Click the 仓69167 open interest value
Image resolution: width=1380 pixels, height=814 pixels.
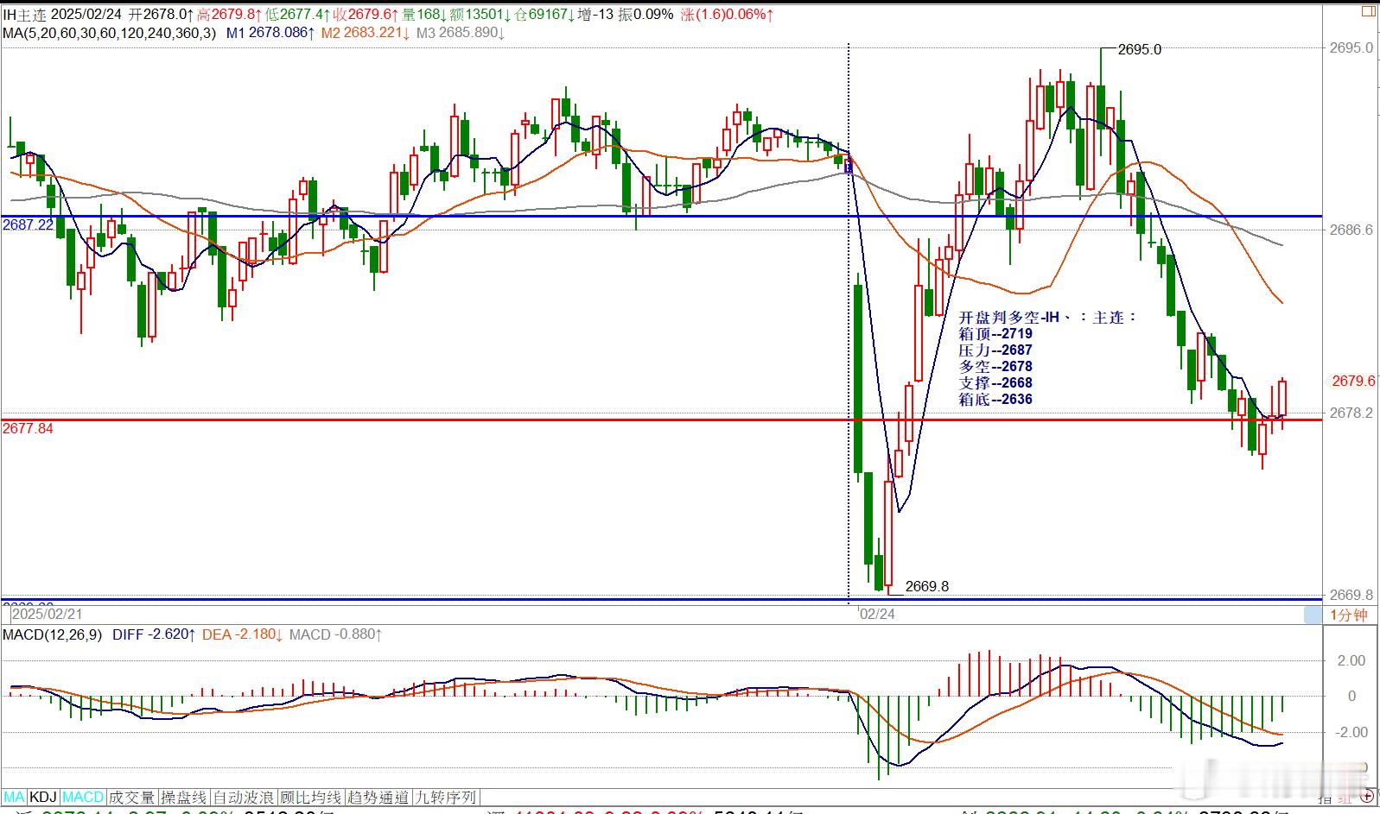(x=545, y=14)
